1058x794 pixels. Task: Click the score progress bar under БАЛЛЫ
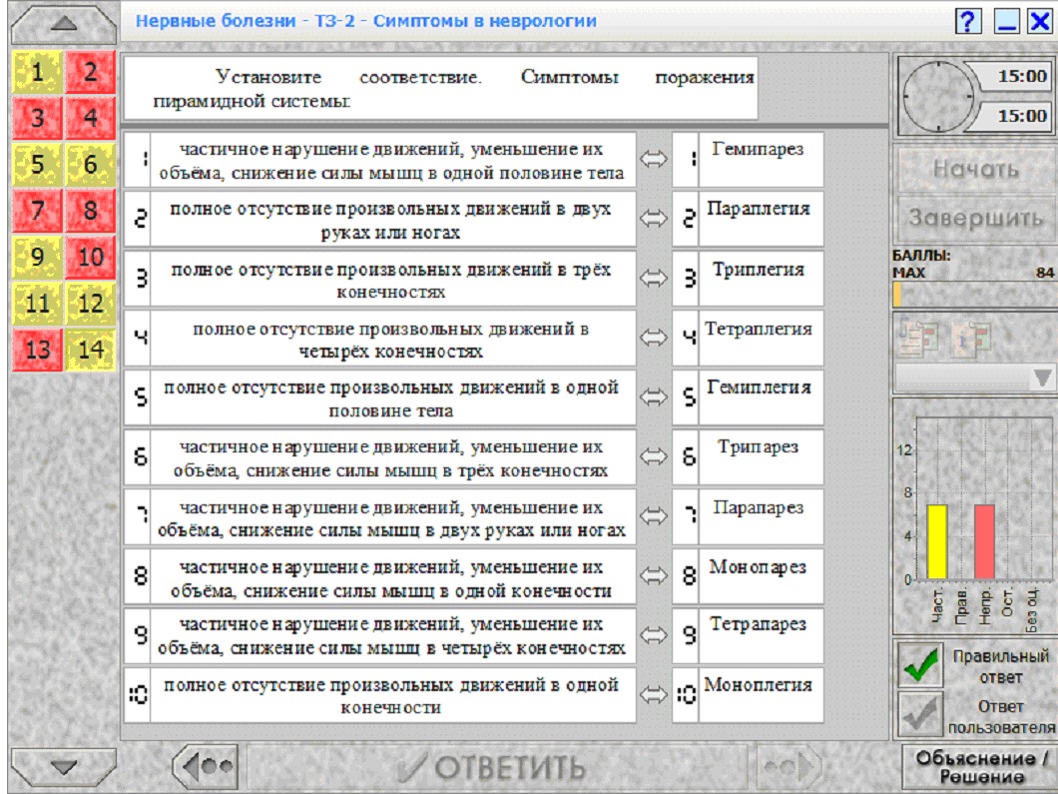tap(975, 295)
